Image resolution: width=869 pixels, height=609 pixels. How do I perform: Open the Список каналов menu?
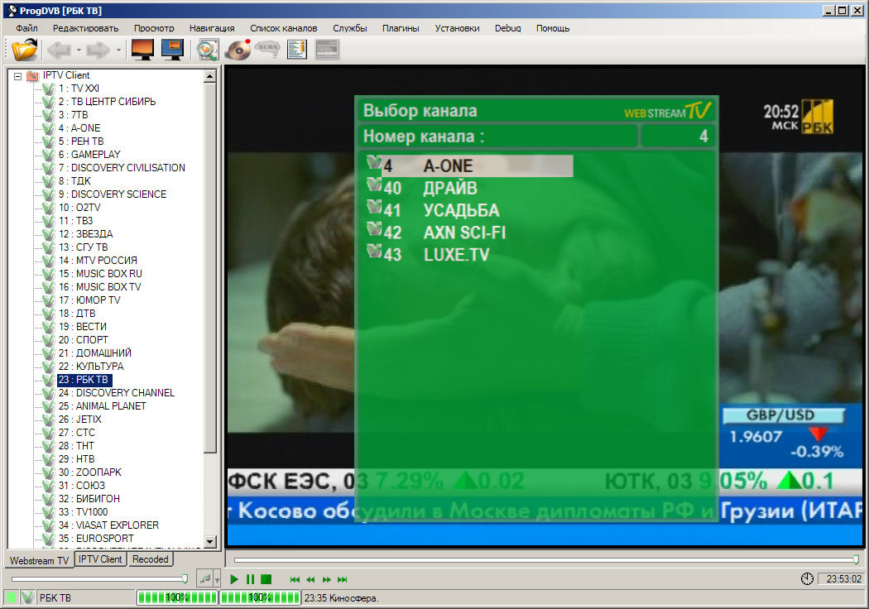284,28
